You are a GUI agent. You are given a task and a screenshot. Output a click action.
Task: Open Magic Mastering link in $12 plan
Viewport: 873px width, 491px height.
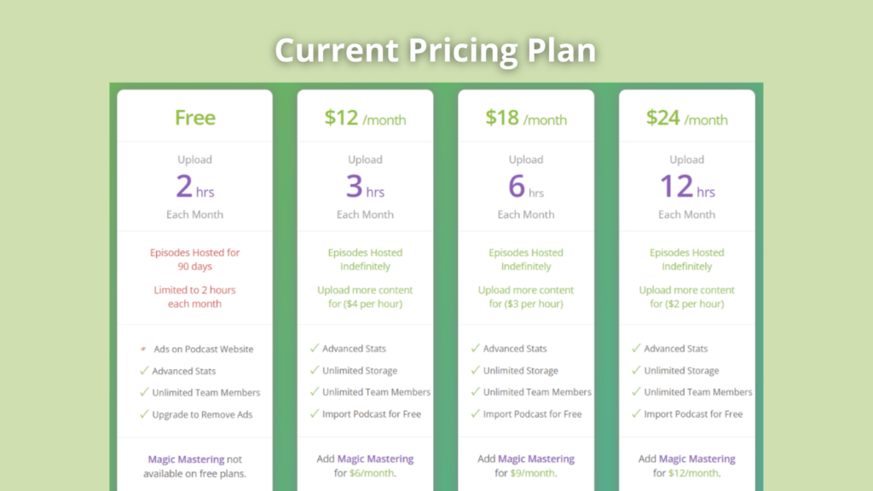[x=375, y=459]
